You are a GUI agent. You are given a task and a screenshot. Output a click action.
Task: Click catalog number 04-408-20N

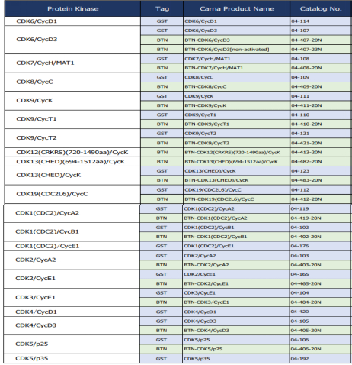pyautogui.click(x=306, y=68)
